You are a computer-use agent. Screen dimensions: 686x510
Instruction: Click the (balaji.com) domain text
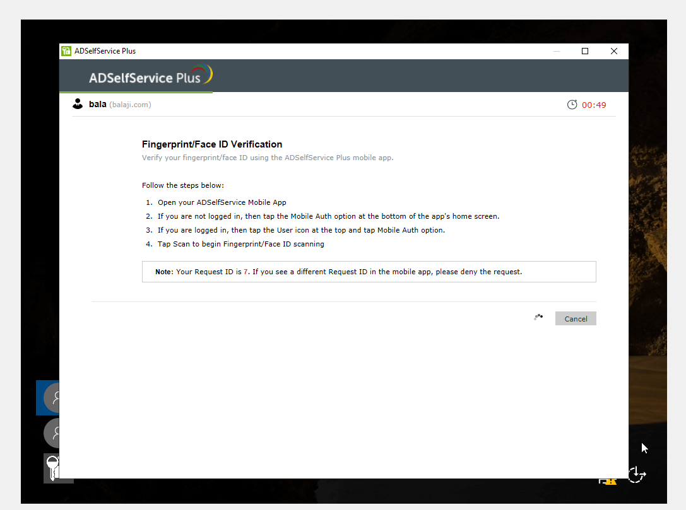[x=130, y=105]
